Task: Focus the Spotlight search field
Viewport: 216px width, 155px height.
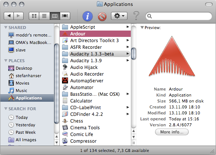Action: tap(179, 16)
